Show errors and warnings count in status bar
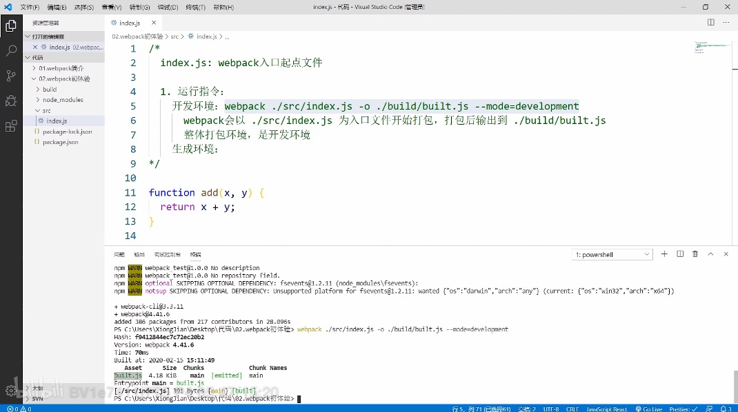The image size is (738, 412). point(19,409)
